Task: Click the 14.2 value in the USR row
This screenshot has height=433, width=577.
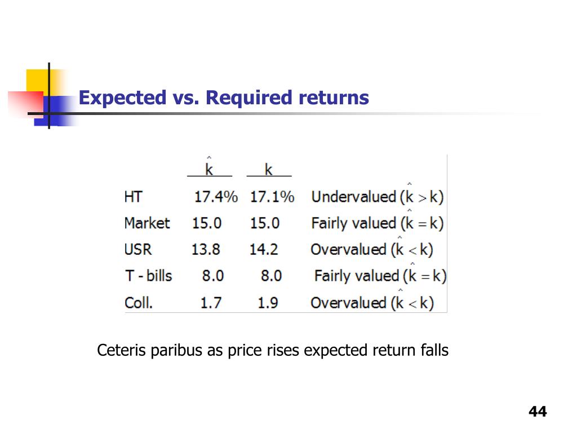Action: pyautogui.click(x=264, y=250)
